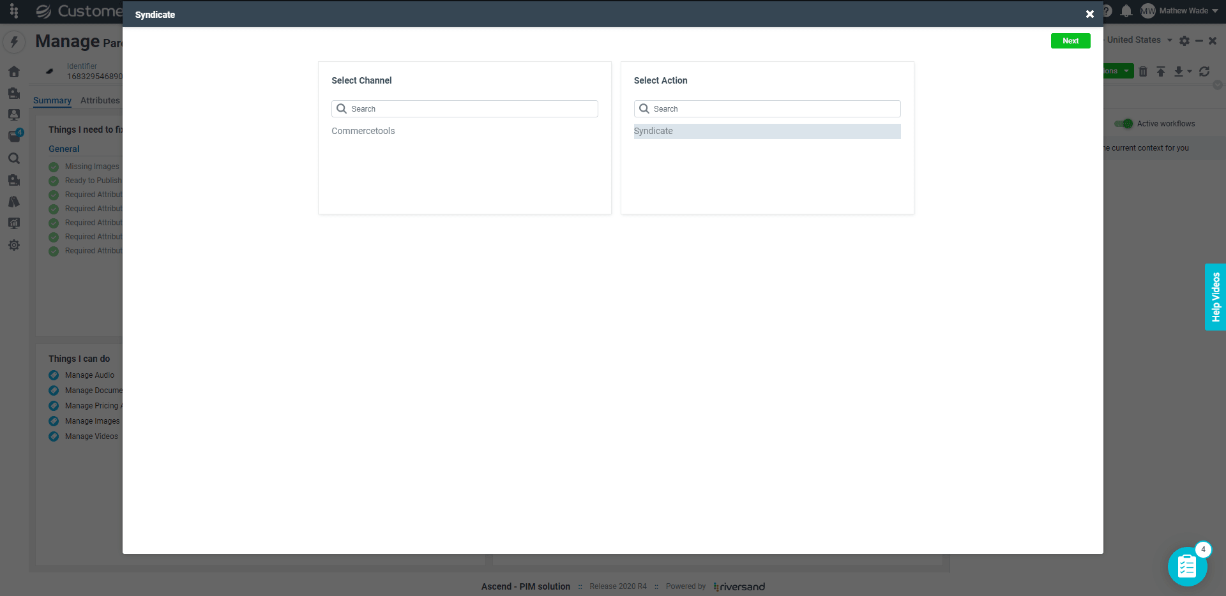This screenshot has height=596, width=1226.
Task: Open Manage Audio
Action: [89, 375]
